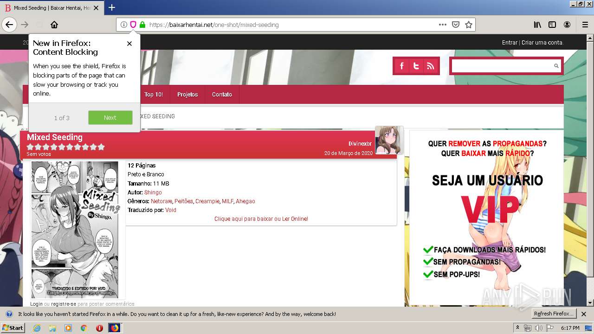Open the site's Facebook icon

[402, 66]
